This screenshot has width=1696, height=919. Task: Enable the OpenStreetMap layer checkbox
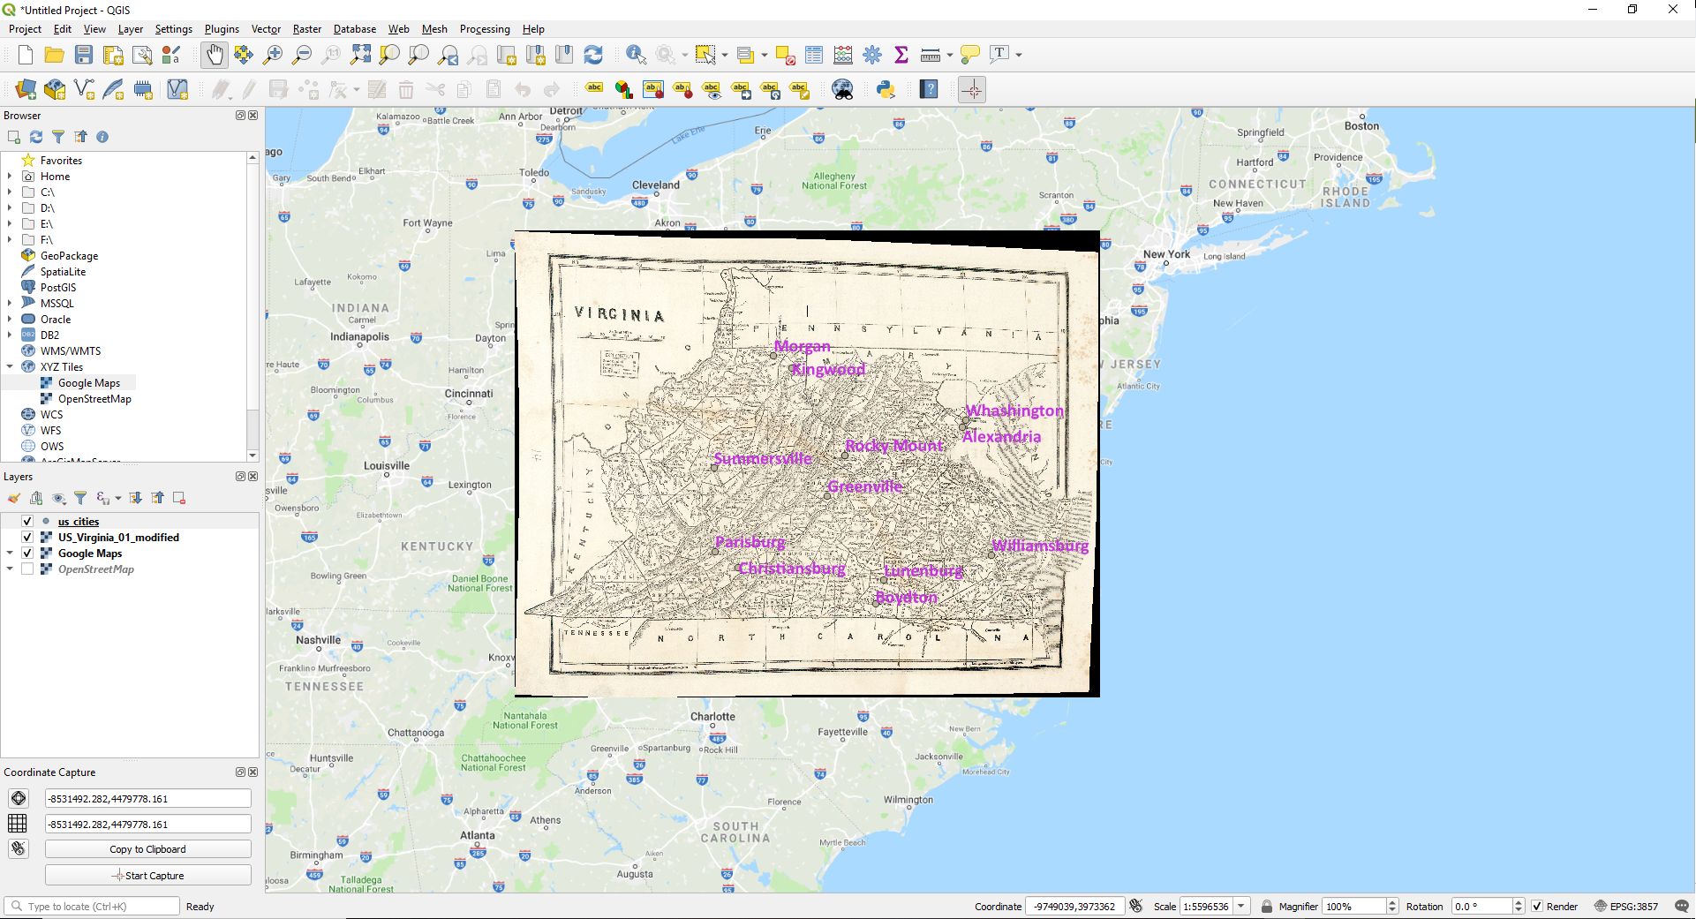point(27,569)
